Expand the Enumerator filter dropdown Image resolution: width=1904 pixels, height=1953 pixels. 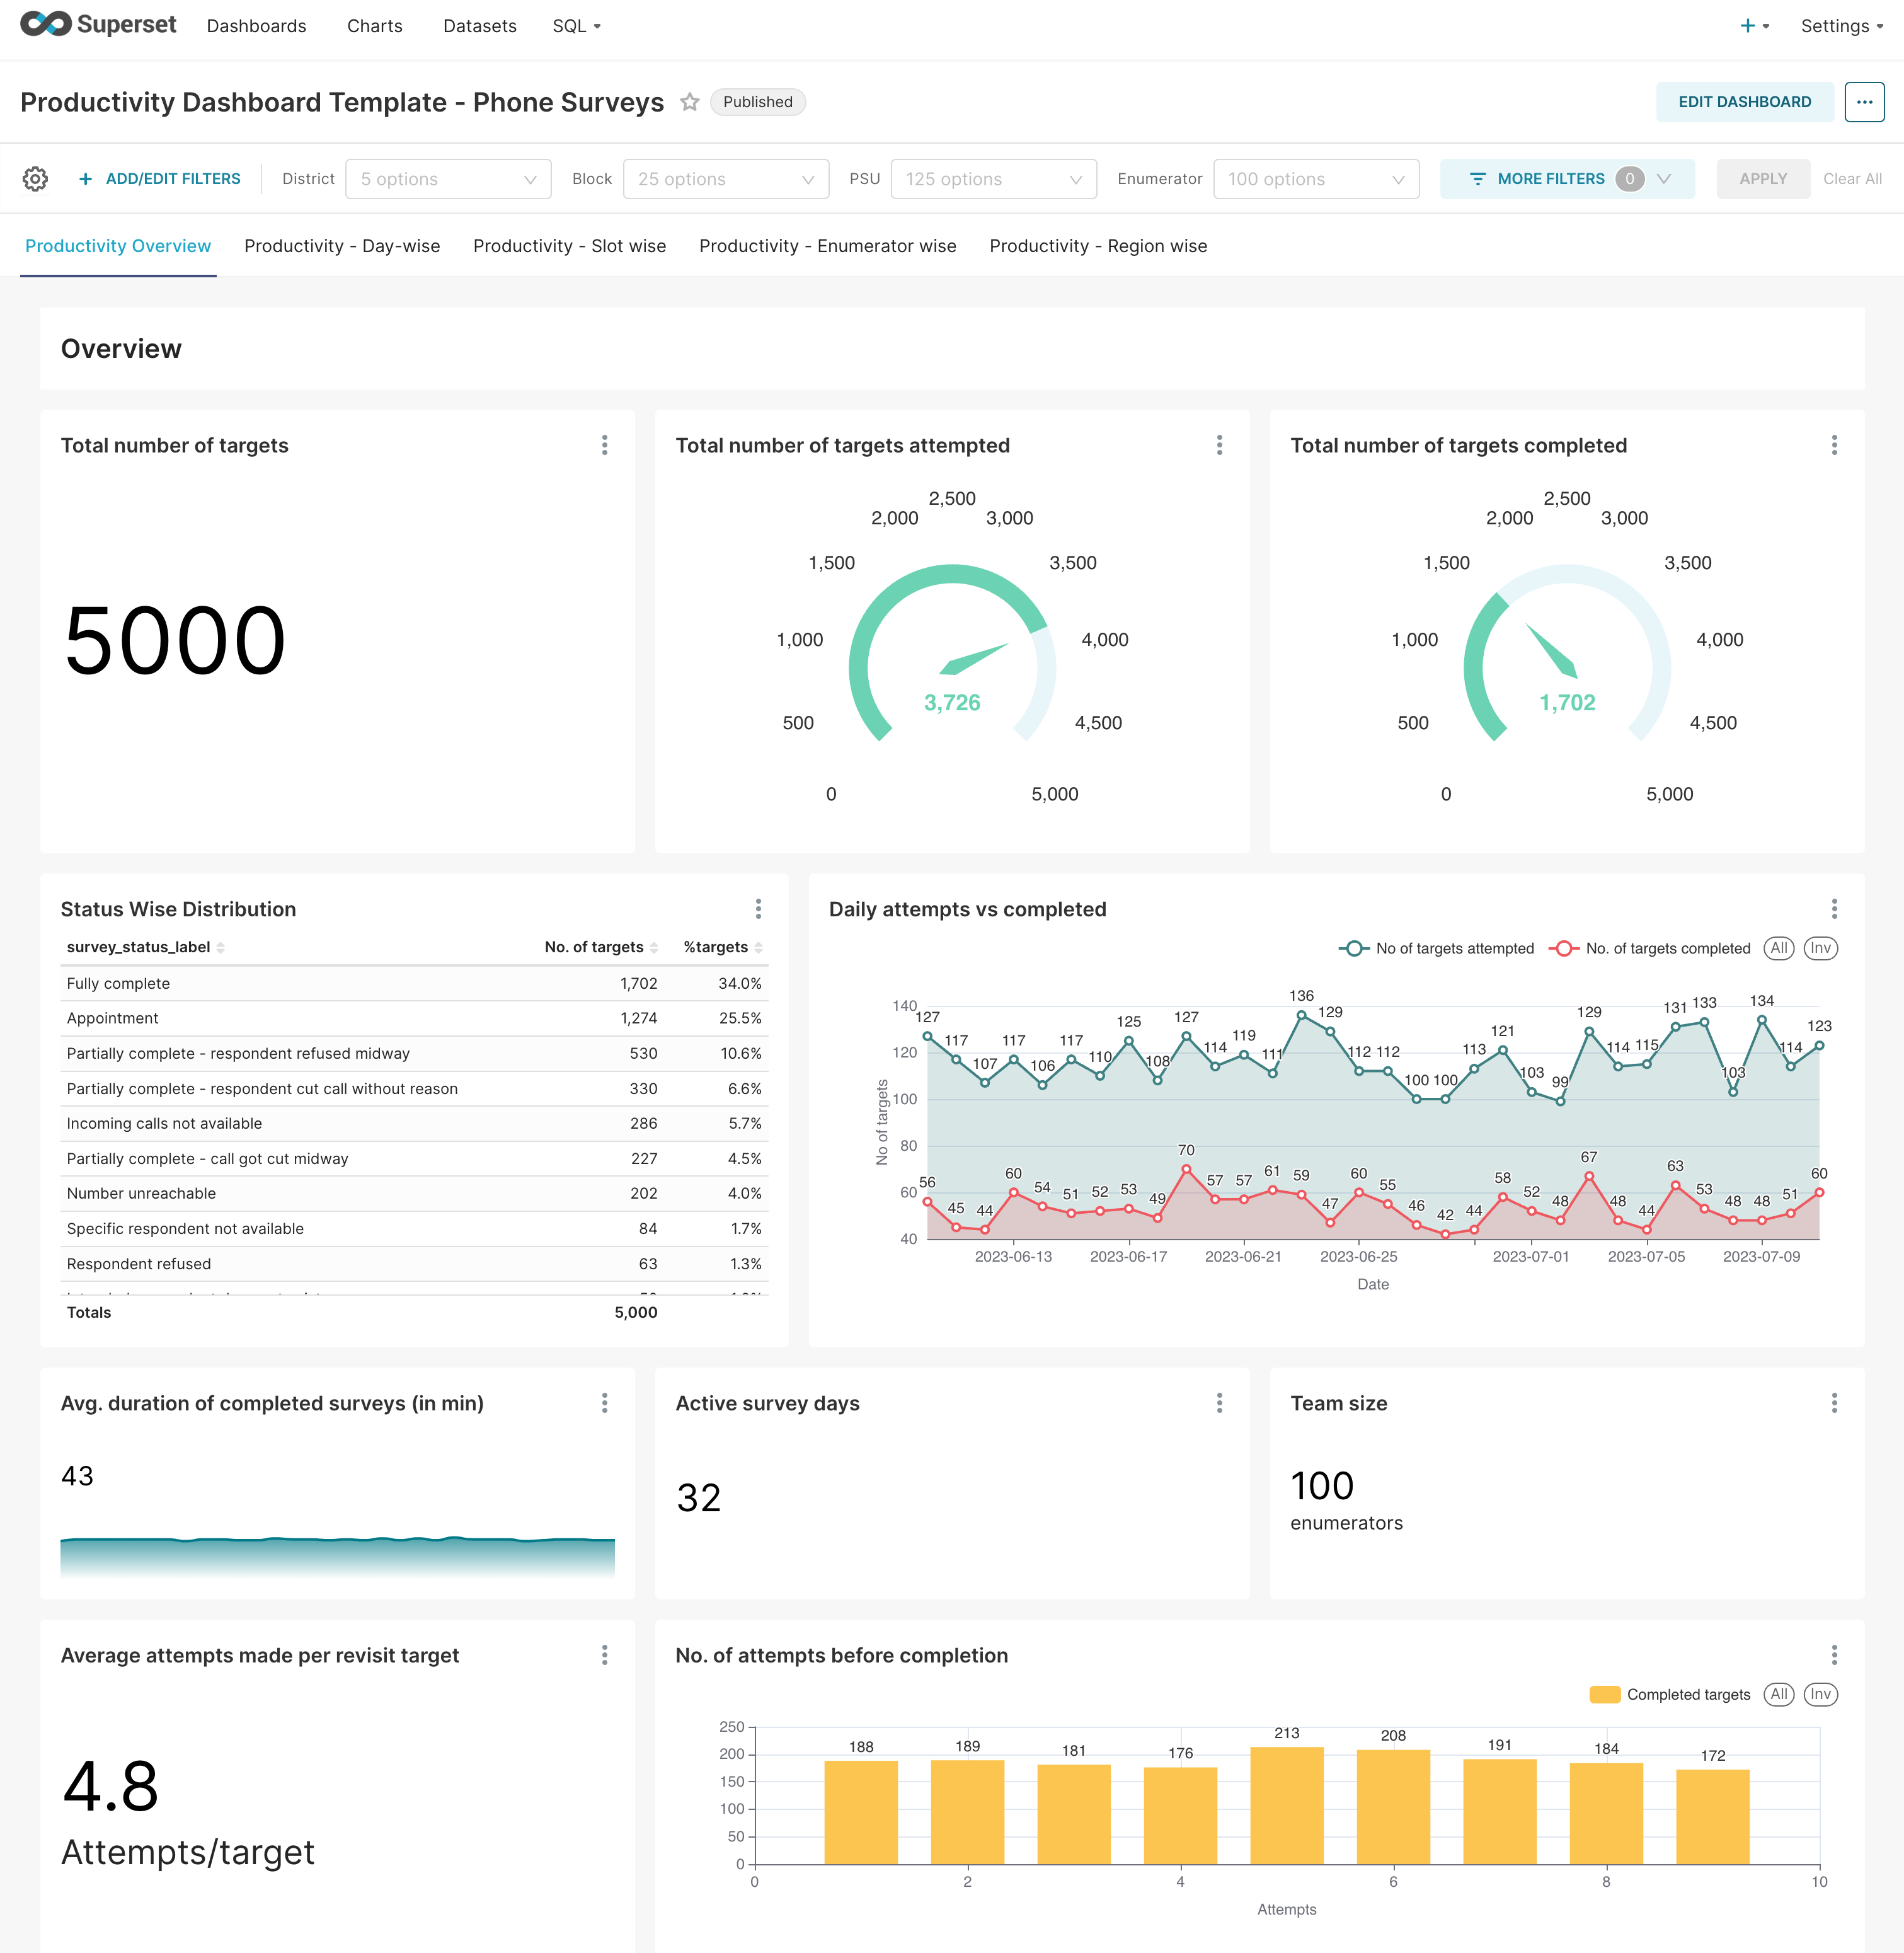coord(1315,179)
